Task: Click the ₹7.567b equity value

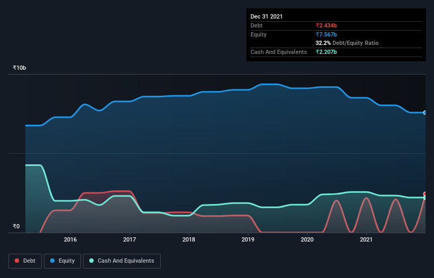Action: 326,34
